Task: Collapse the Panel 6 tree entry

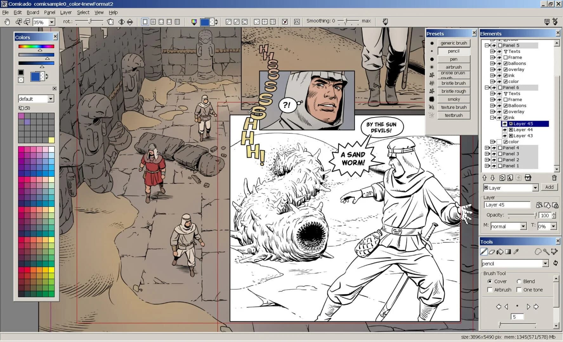Action: (x=487, y=87)
